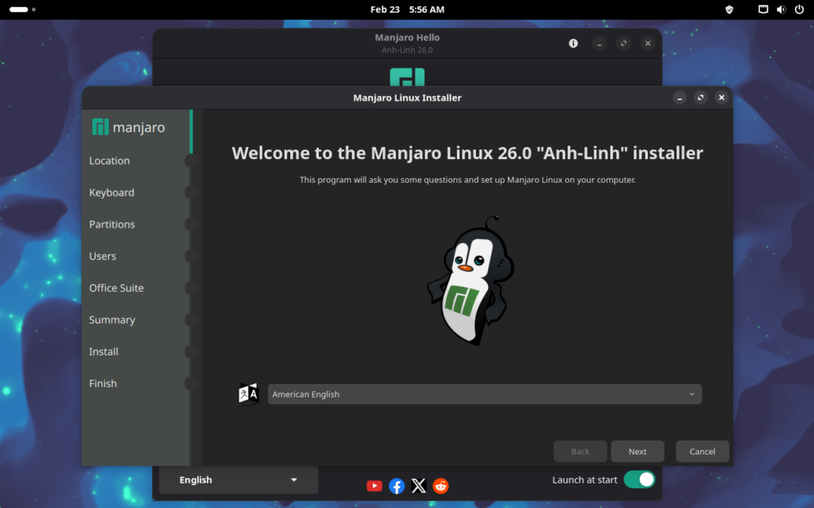Expand the American English language dropdown
814x508 pixels.
click(484, 394)
